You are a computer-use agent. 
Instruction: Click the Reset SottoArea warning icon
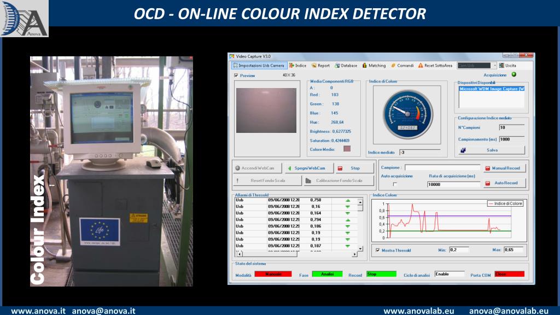(421, 66)
